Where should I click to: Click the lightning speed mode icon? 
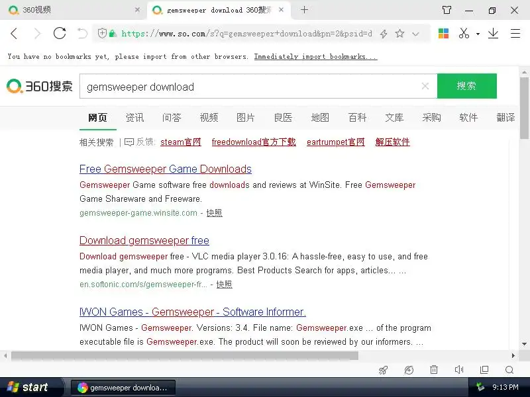click(384, 34)
